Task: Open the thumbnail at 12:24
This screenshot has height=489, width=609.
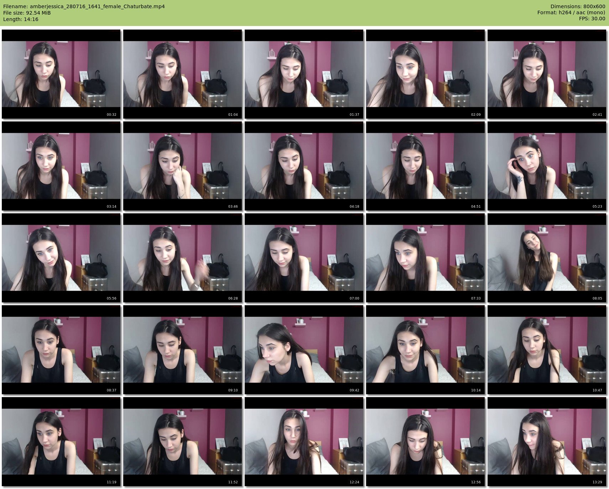Action: coord(304,442)
